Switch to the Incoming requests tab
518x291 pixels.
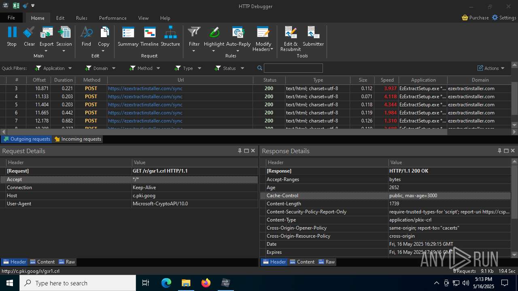click(x=78, y=139)
